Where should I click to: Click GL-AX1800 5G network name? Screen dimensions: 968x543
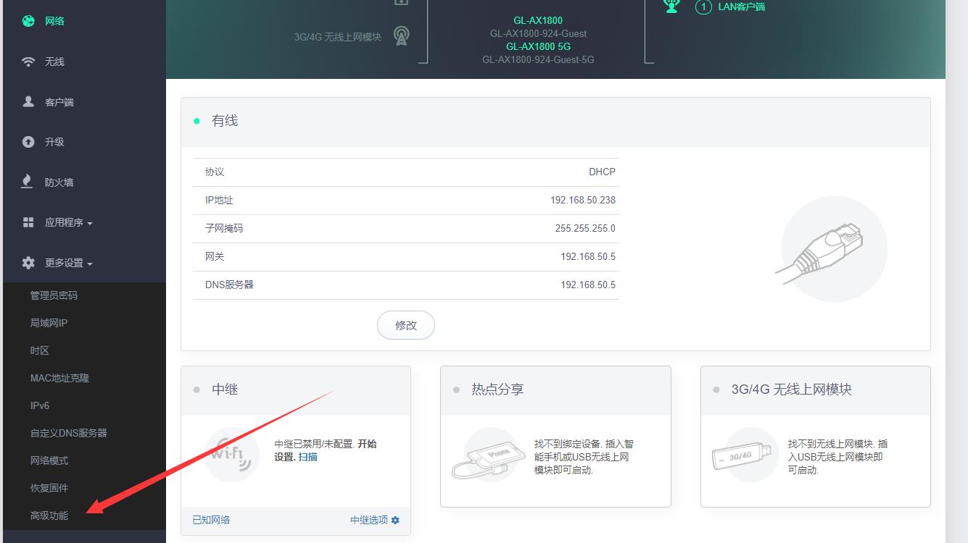(x=539, y=46)
